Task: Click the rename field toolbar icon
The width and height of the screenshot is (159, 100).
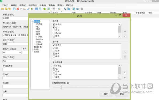Action: point(77,9)
